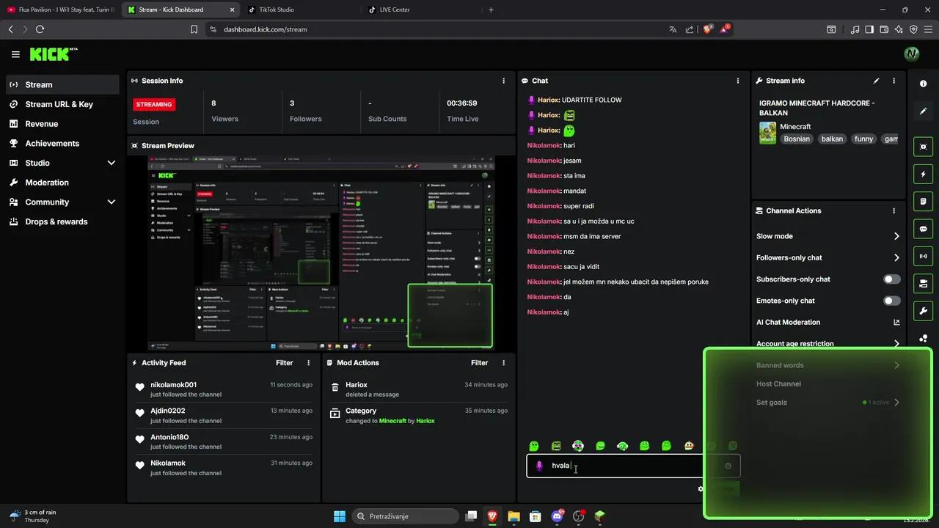Click the address bar showing dashboard.kick.com/stream
Screen dimensions: 939x528
433,29
